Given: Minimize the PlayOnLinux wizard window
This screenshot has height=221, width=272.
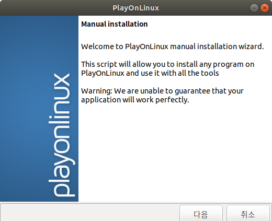Looking at the screenshot, I should coord(254,8).
